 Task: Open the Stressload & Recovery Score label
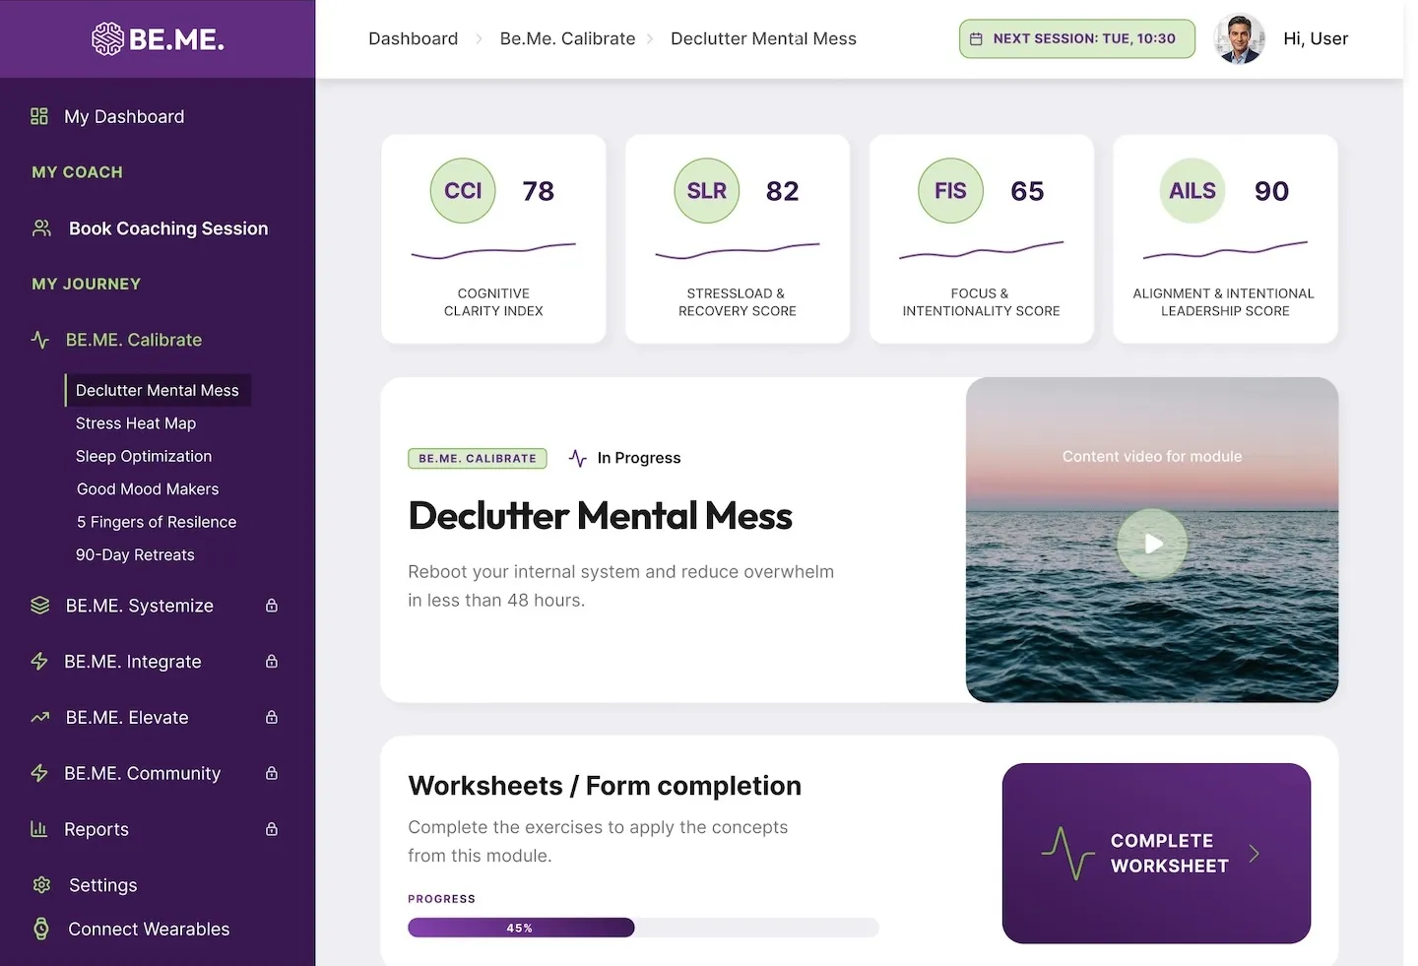point(738,302)
